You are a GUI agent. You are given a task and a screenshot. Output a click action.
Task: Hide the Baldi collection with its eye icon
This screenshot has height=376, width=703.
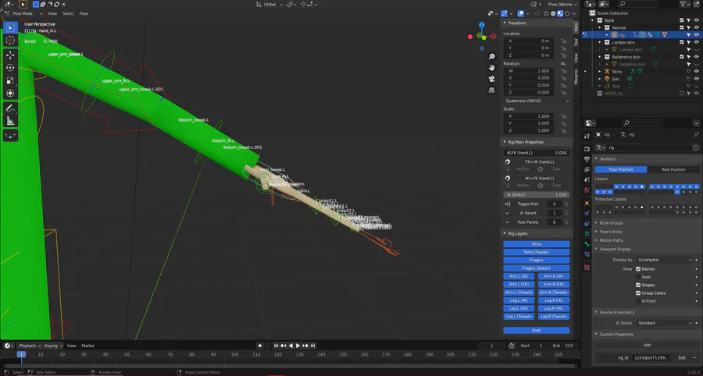(x=696, y=20)
